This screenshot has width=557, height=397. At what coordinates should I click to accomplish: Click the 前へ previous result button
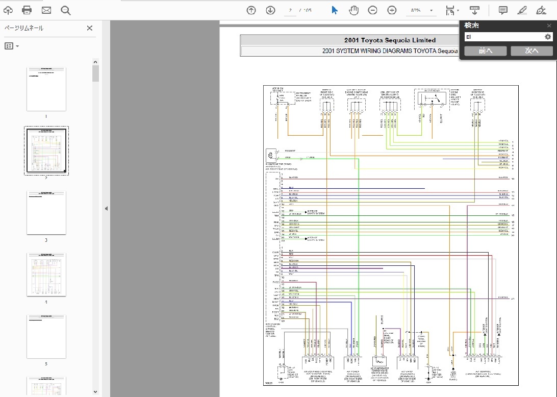[485, 51]
